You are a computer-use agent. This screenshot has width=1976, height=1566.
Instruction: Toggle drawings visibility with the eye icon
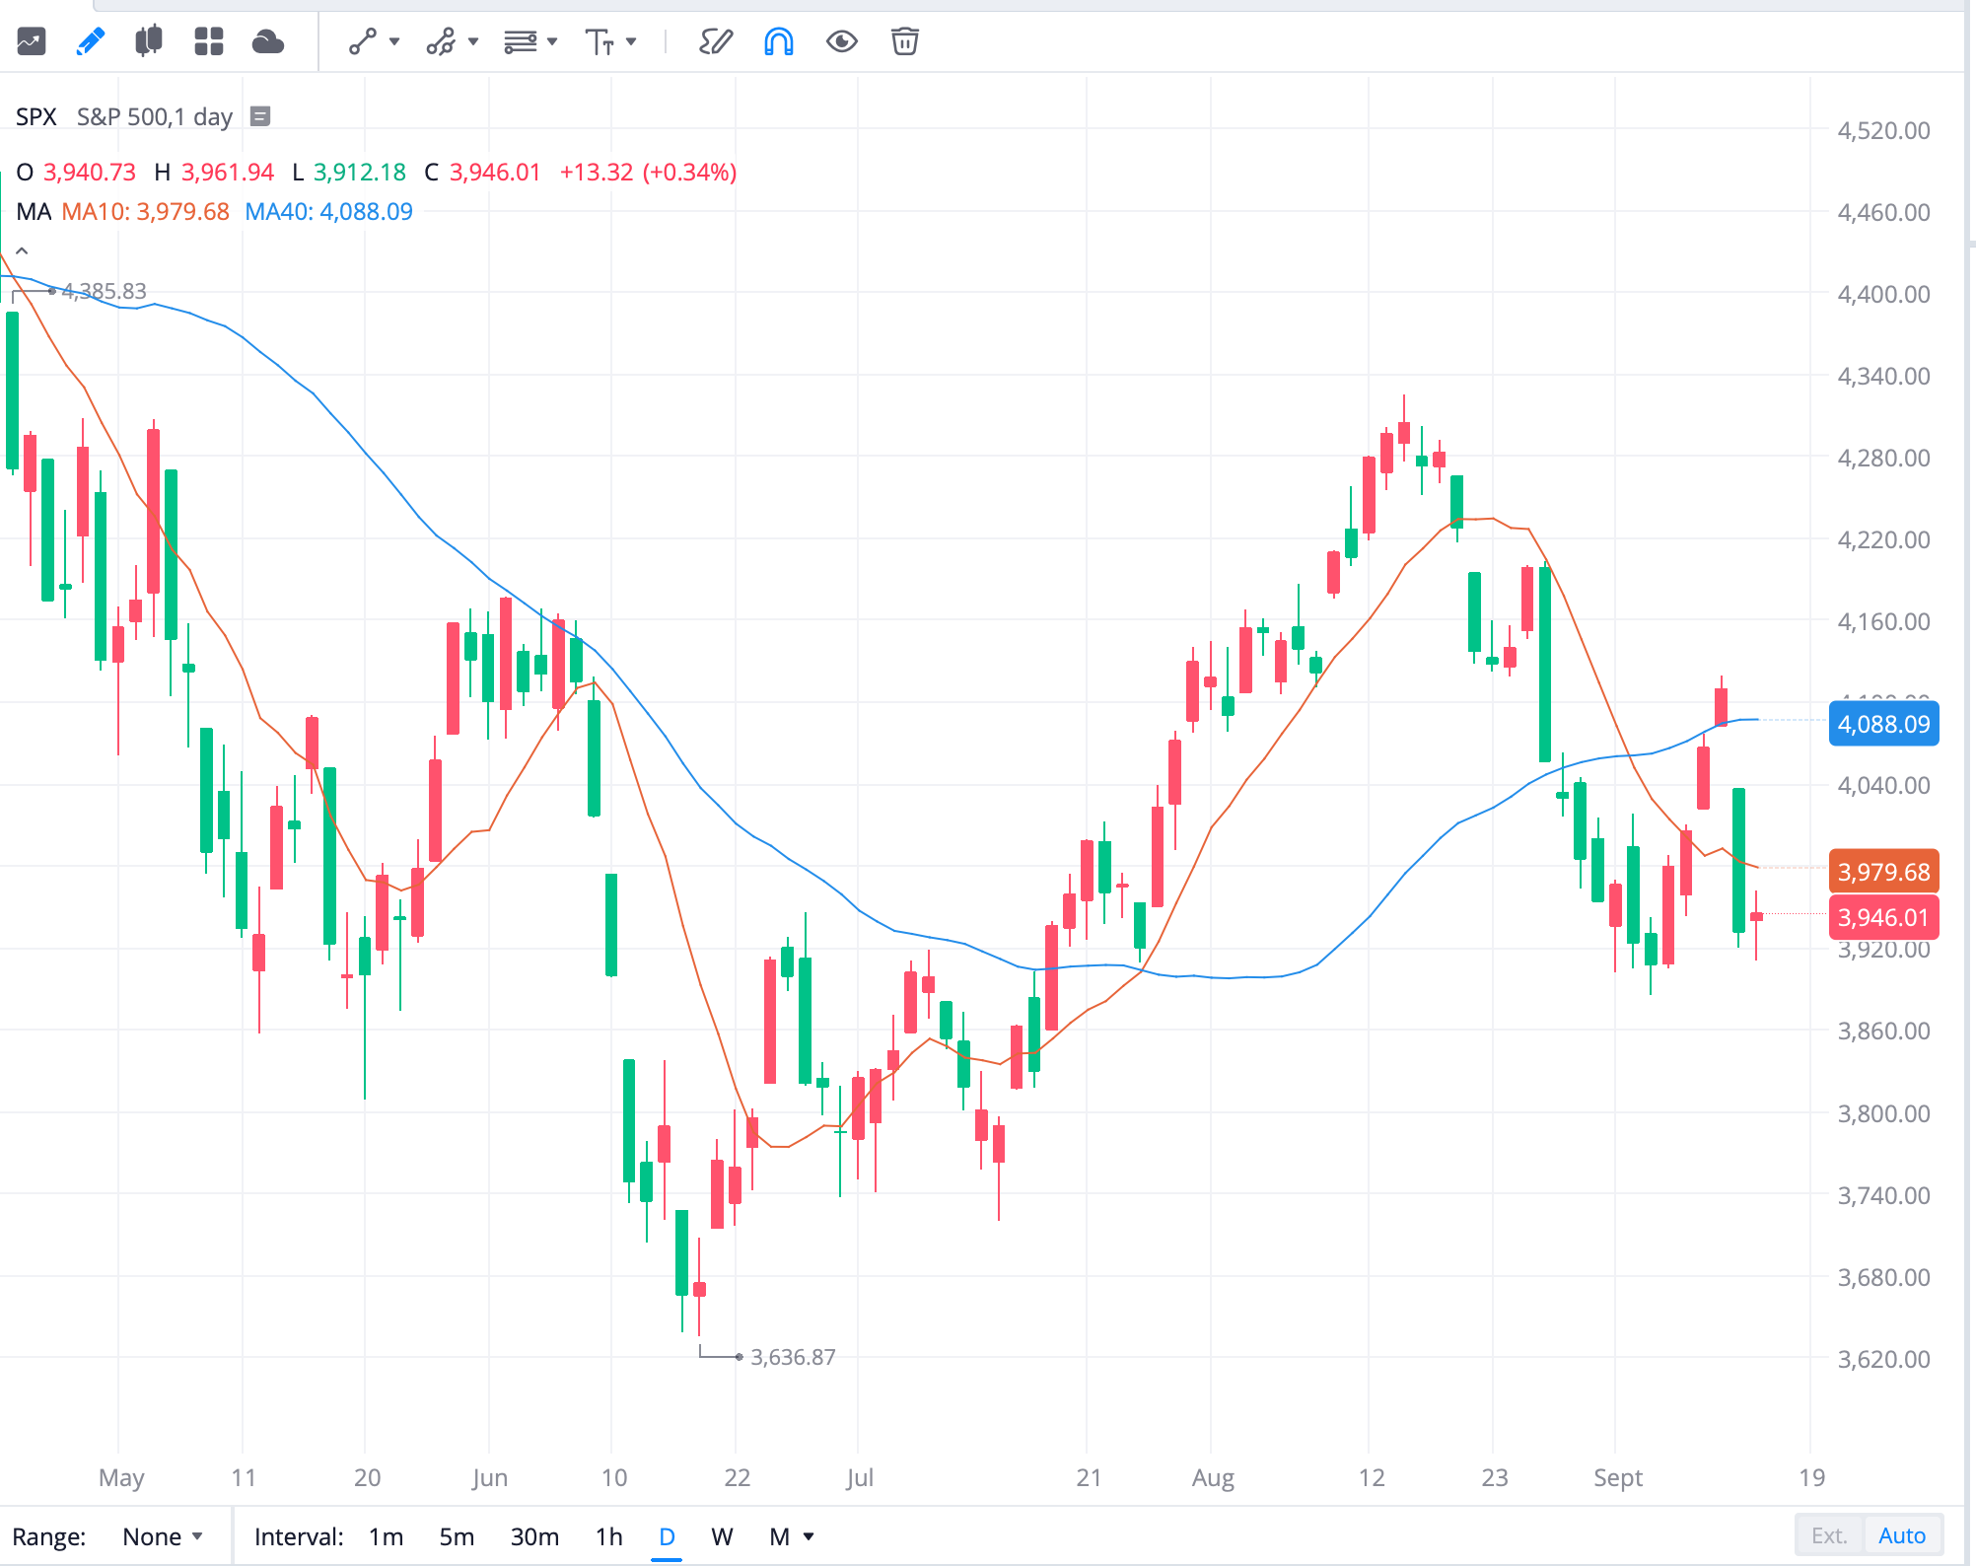point(842,41)
